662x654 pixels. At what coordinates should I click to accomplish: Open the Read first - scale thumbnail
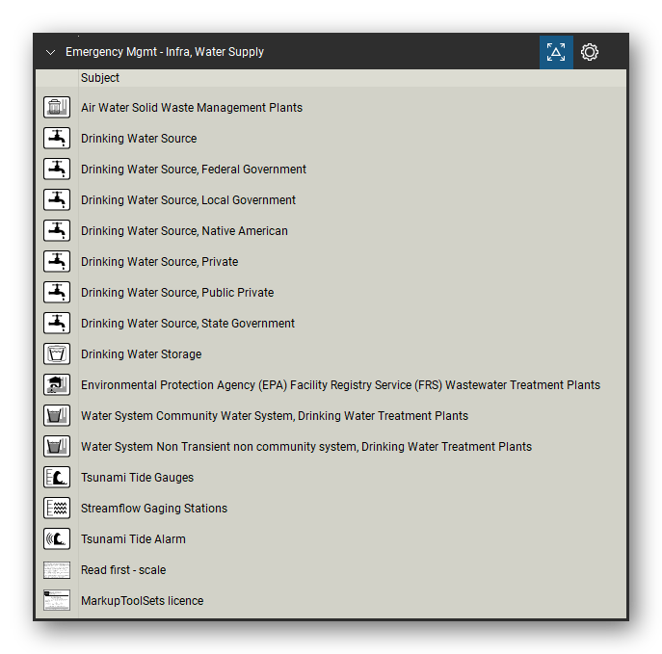point(57,569)
